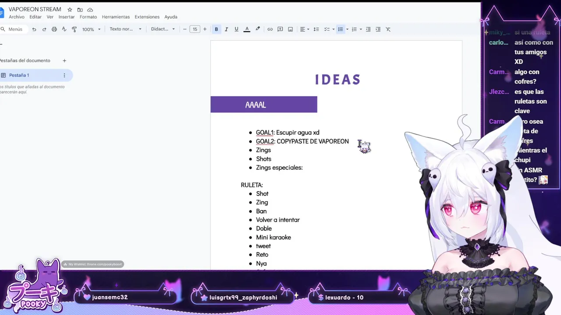Open line and paragraph spacing
The width and height of the screenshot is (561, 315).
[x=316, y=29]
